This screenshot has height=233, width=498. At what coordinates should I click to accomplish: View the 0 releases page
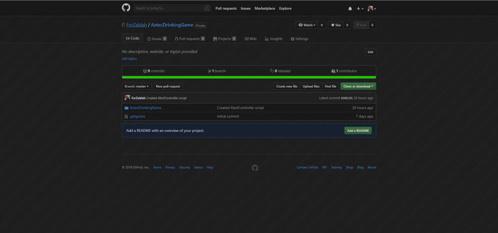click(281, 71)
